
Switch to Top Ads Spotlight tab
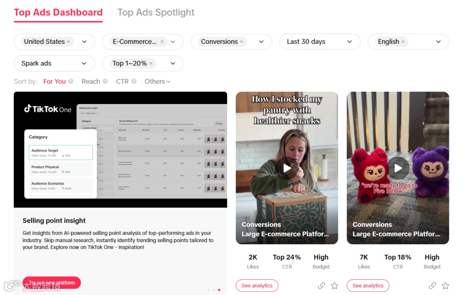156,12
